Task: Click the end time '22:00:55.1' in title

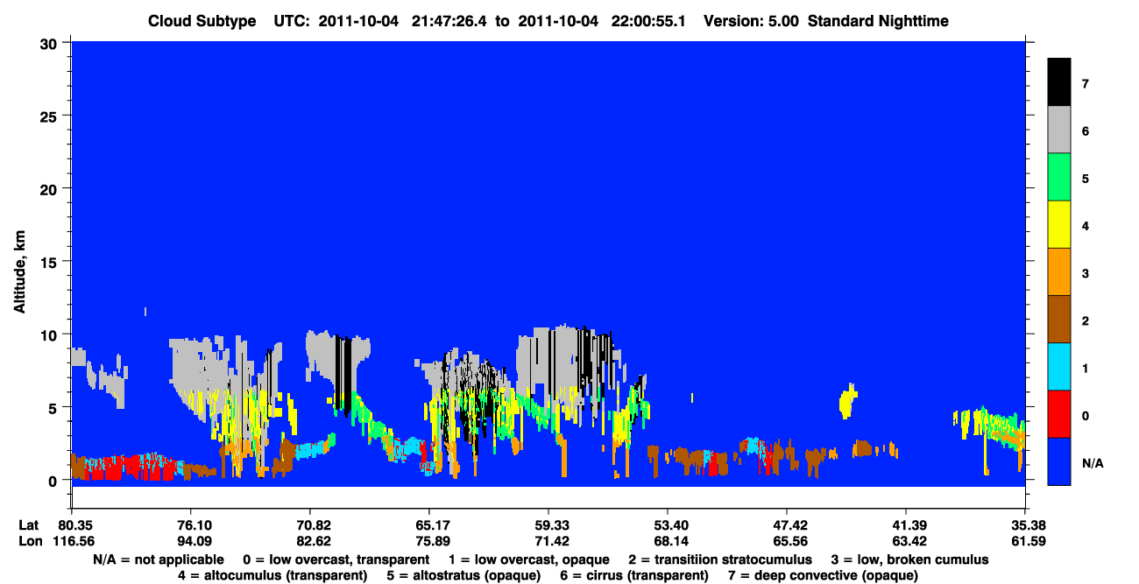Action: click(x=648, y=21)
